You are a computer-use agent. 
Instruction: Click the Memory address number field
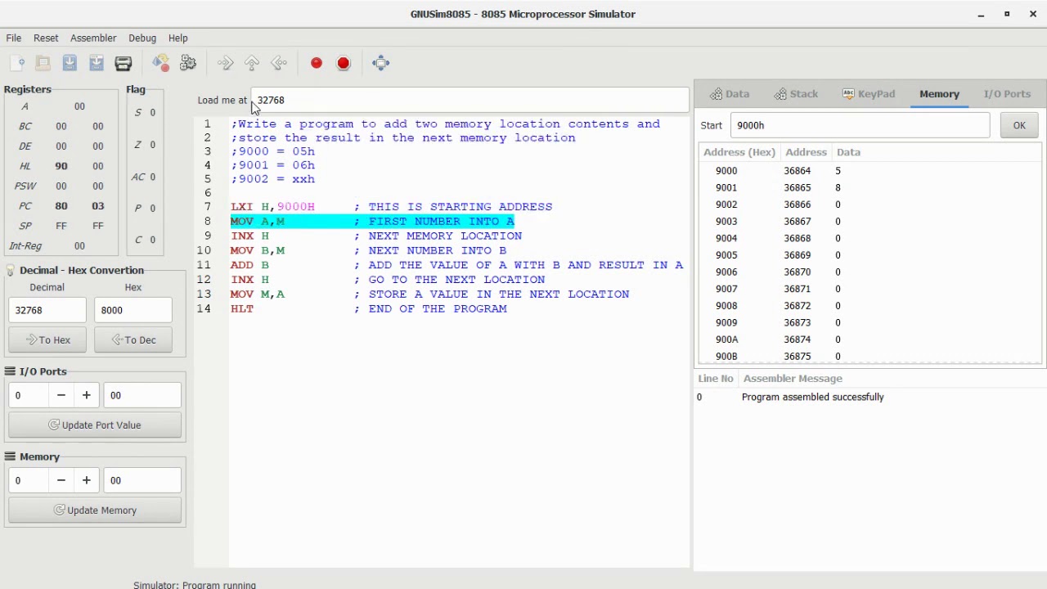pyautogui.click(x=29, y=480)
